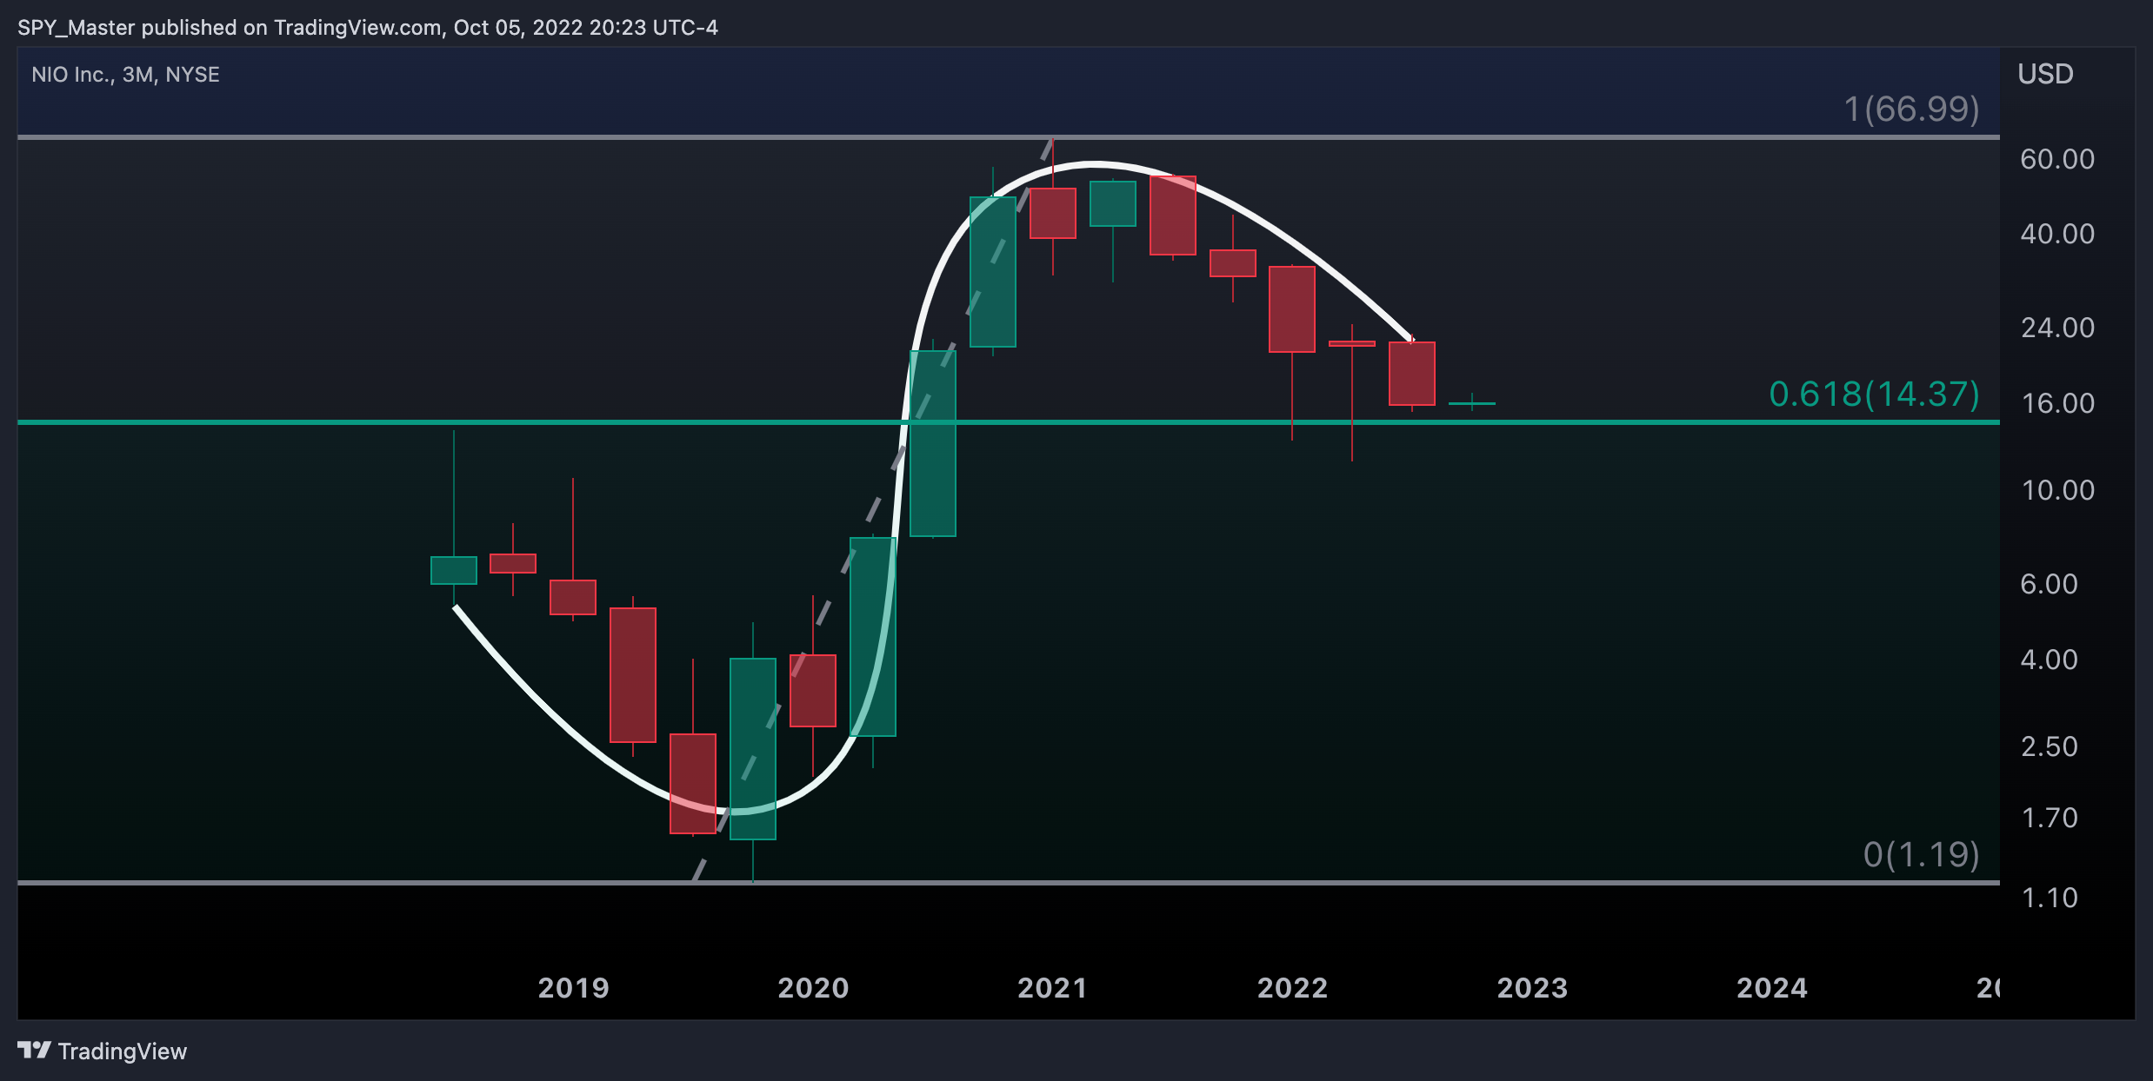
Task: Click the 24.00 price axis label
Action: point(2057,328)
